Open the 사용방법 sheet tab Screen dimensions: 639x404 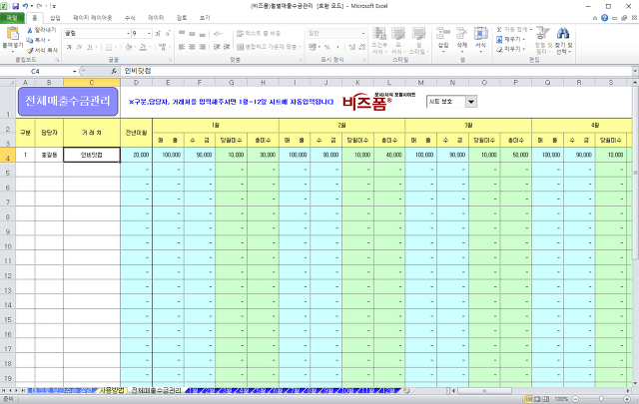(112, 391)
